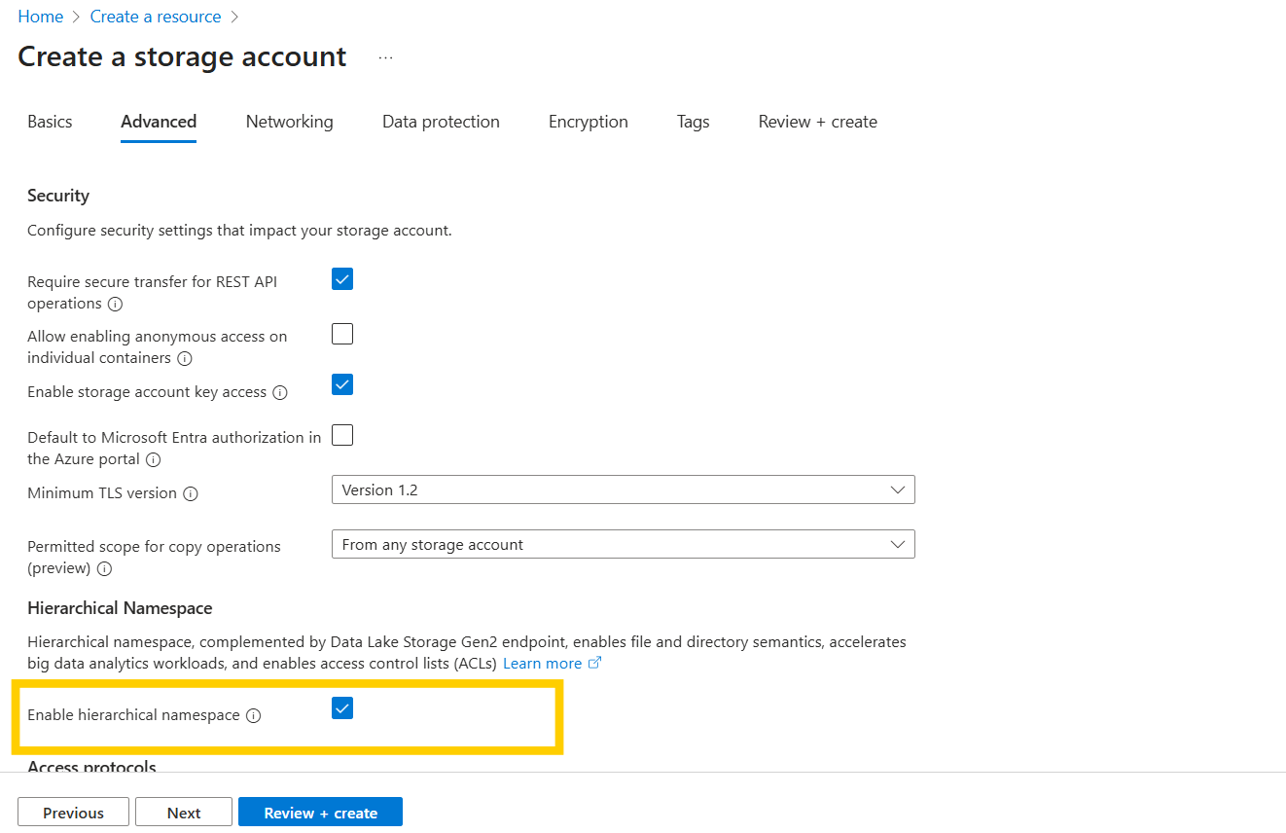Uncheck Require secure transfer for REST API operations
The height and width of the screenshot is (833, 1286).
coord(341,278)
